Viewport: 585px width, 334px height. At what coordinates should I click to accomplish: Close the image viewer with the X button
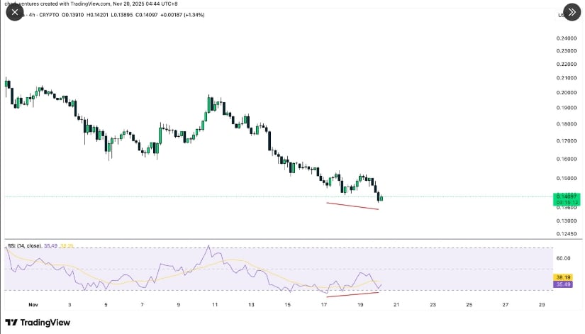click(15, 12)
